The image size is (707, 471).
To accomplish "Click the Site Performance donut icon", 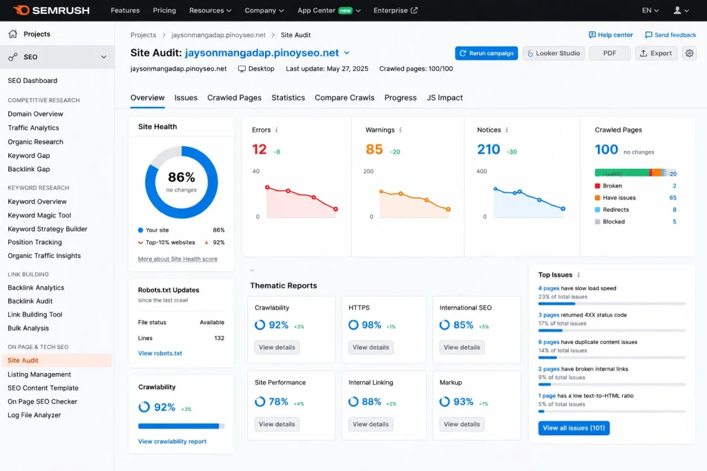I will 260,401.
